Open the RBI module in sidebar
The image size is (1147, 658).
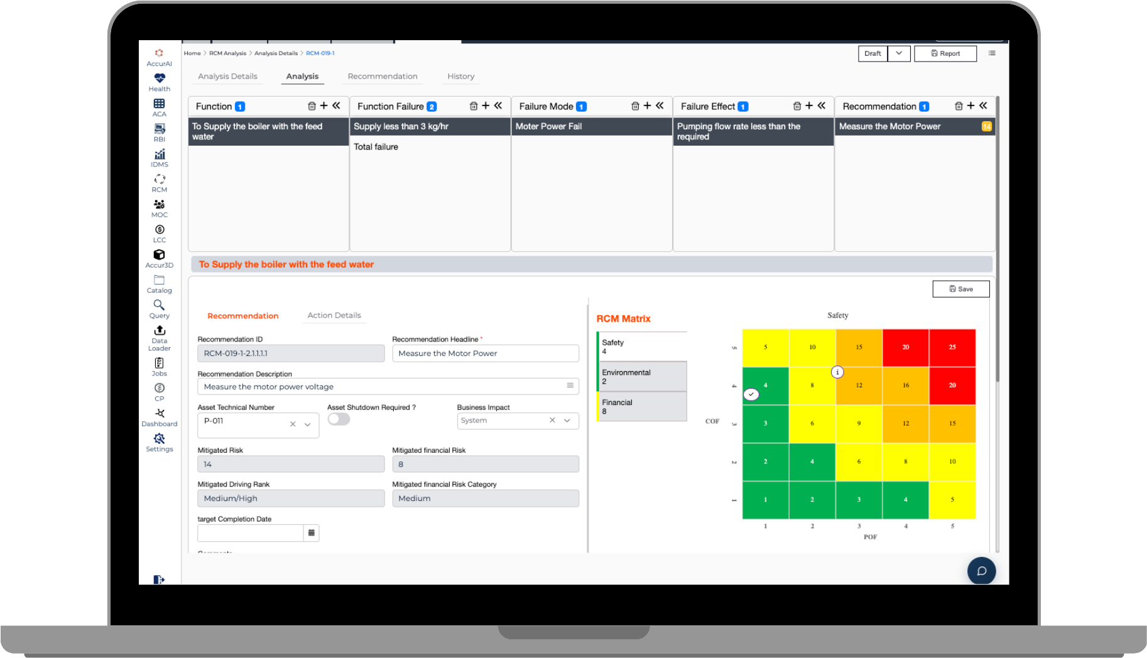[x=159, y=132]
